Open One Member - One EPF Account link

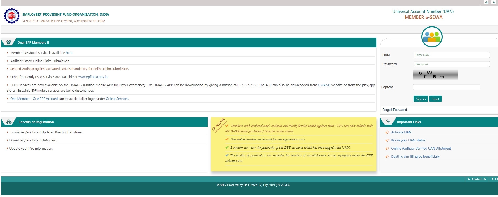click(34, 98)
